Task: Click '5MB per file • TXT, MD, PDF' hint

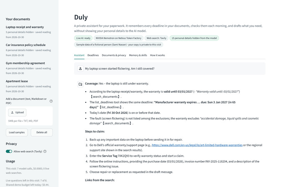Action: coord(23,121)
